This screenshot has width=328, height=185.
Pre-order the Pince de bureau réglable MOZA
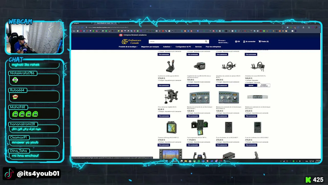click(x=164, y=116)
